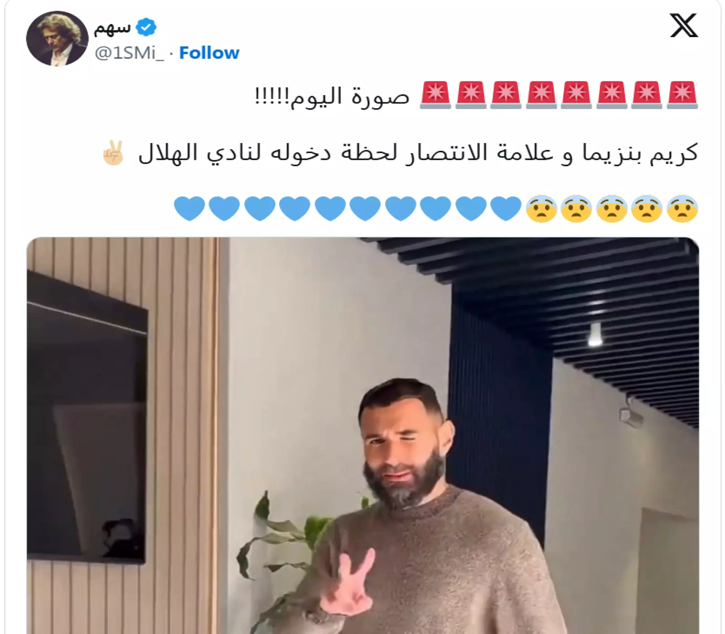
Task: Open the author's profile avatar
Action: 57,38
